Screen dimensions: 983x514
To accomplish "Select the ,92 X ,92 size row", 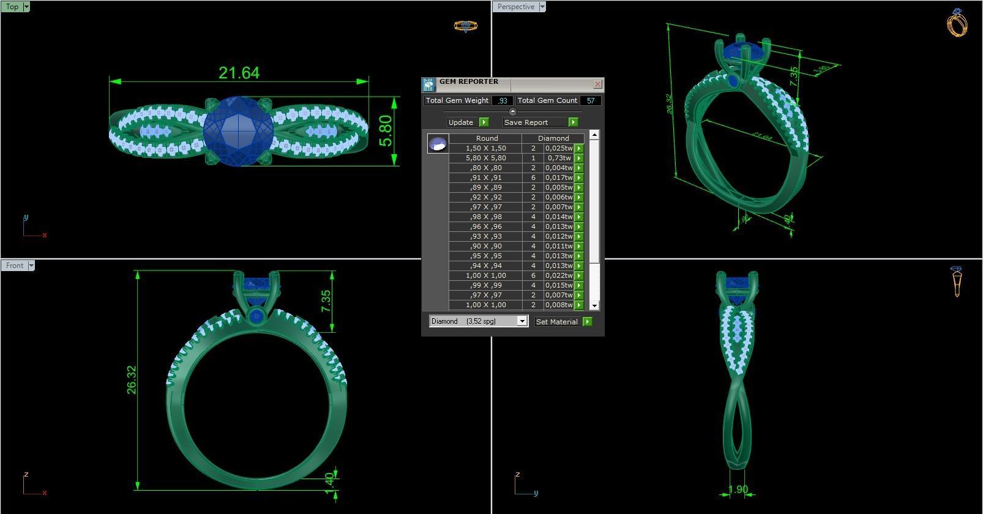I will [x=485, y=197].
